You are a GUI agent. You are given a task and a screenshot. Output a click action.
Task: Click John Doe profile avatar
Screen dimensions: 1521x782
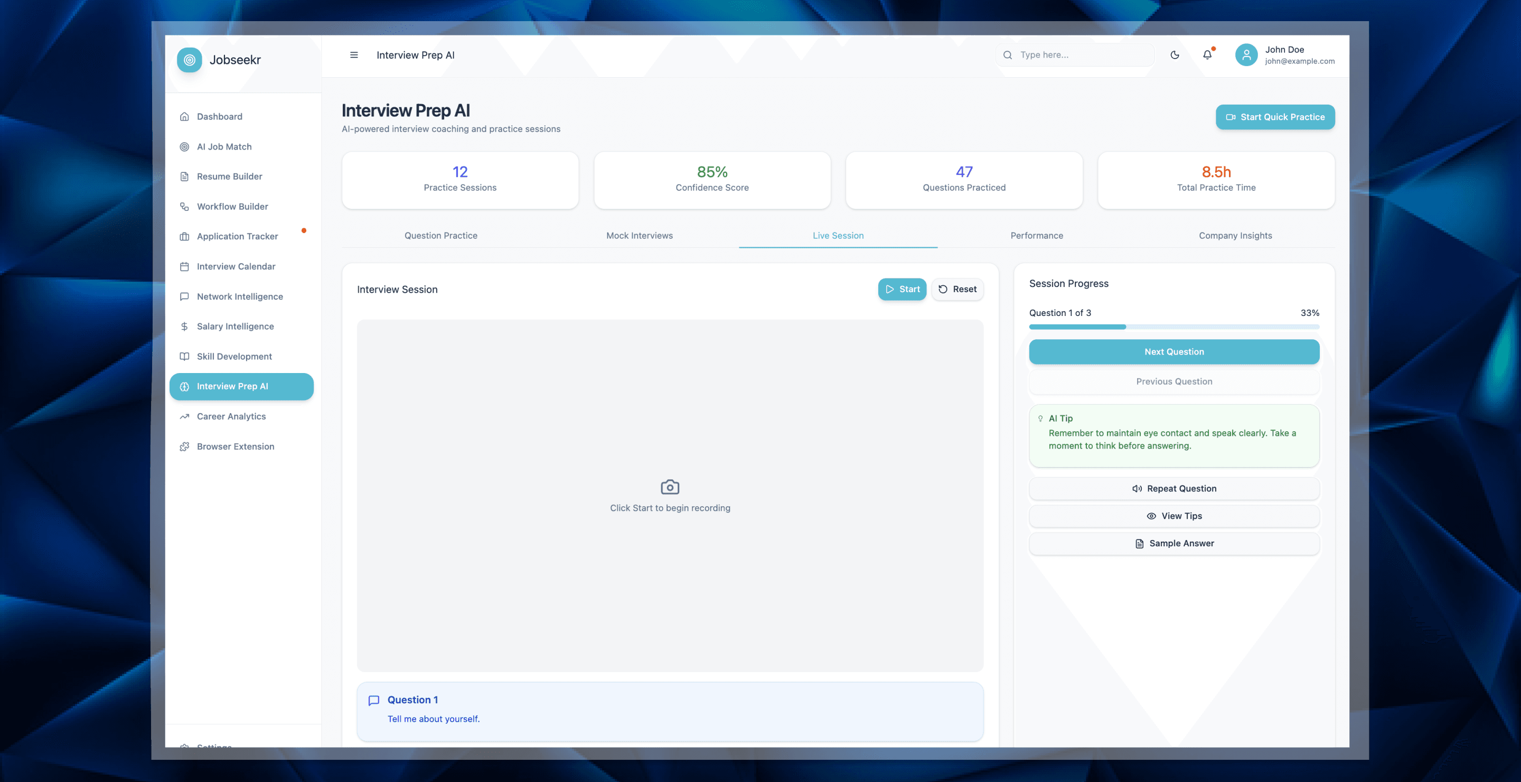click(1246, 55)
